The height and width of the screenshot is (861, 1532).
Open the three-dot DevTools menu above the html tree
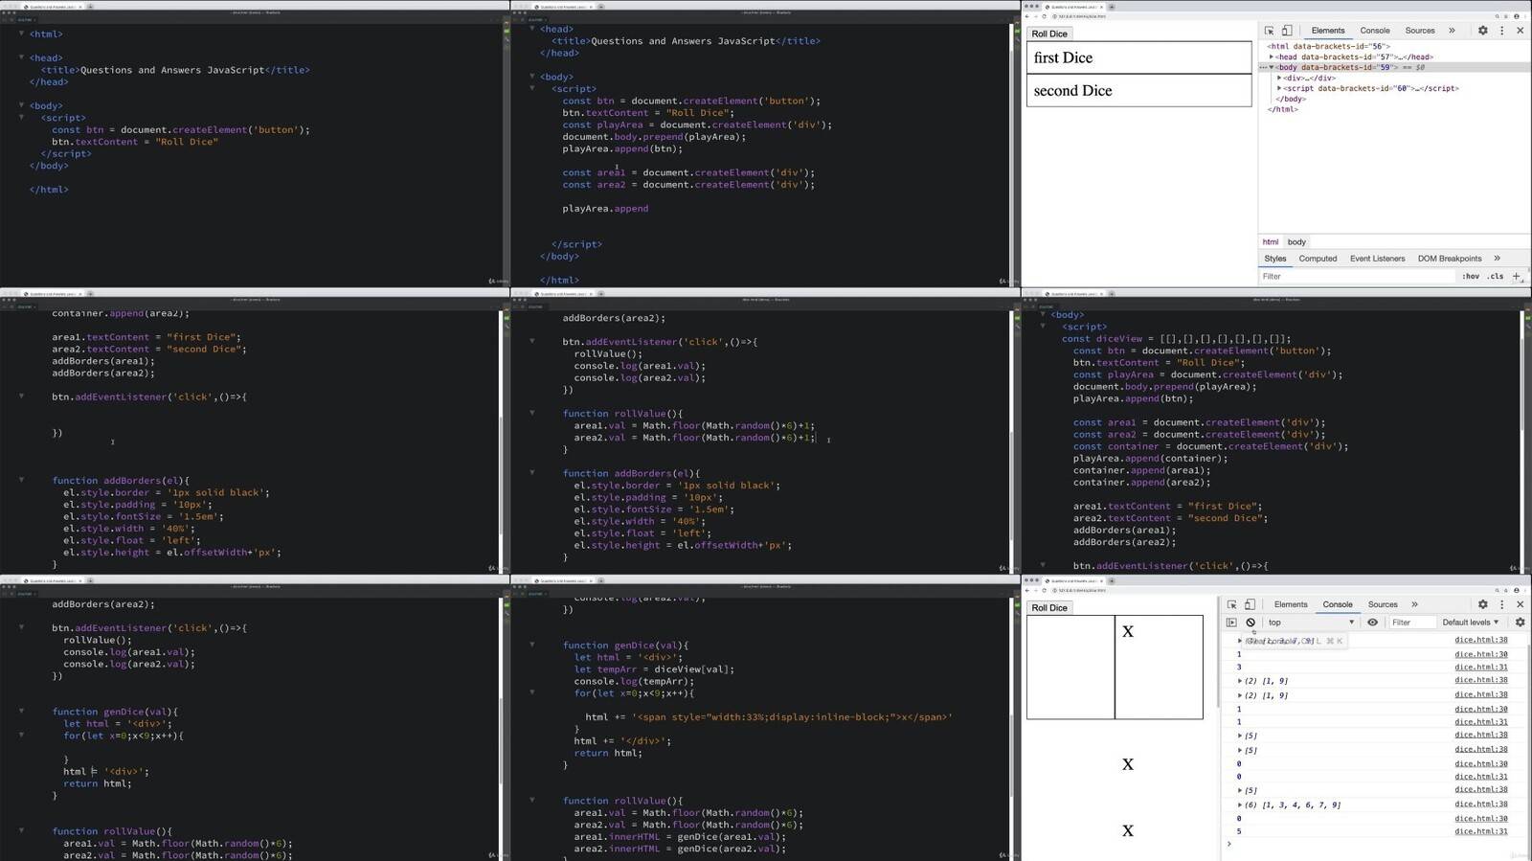click(1501, 31)
